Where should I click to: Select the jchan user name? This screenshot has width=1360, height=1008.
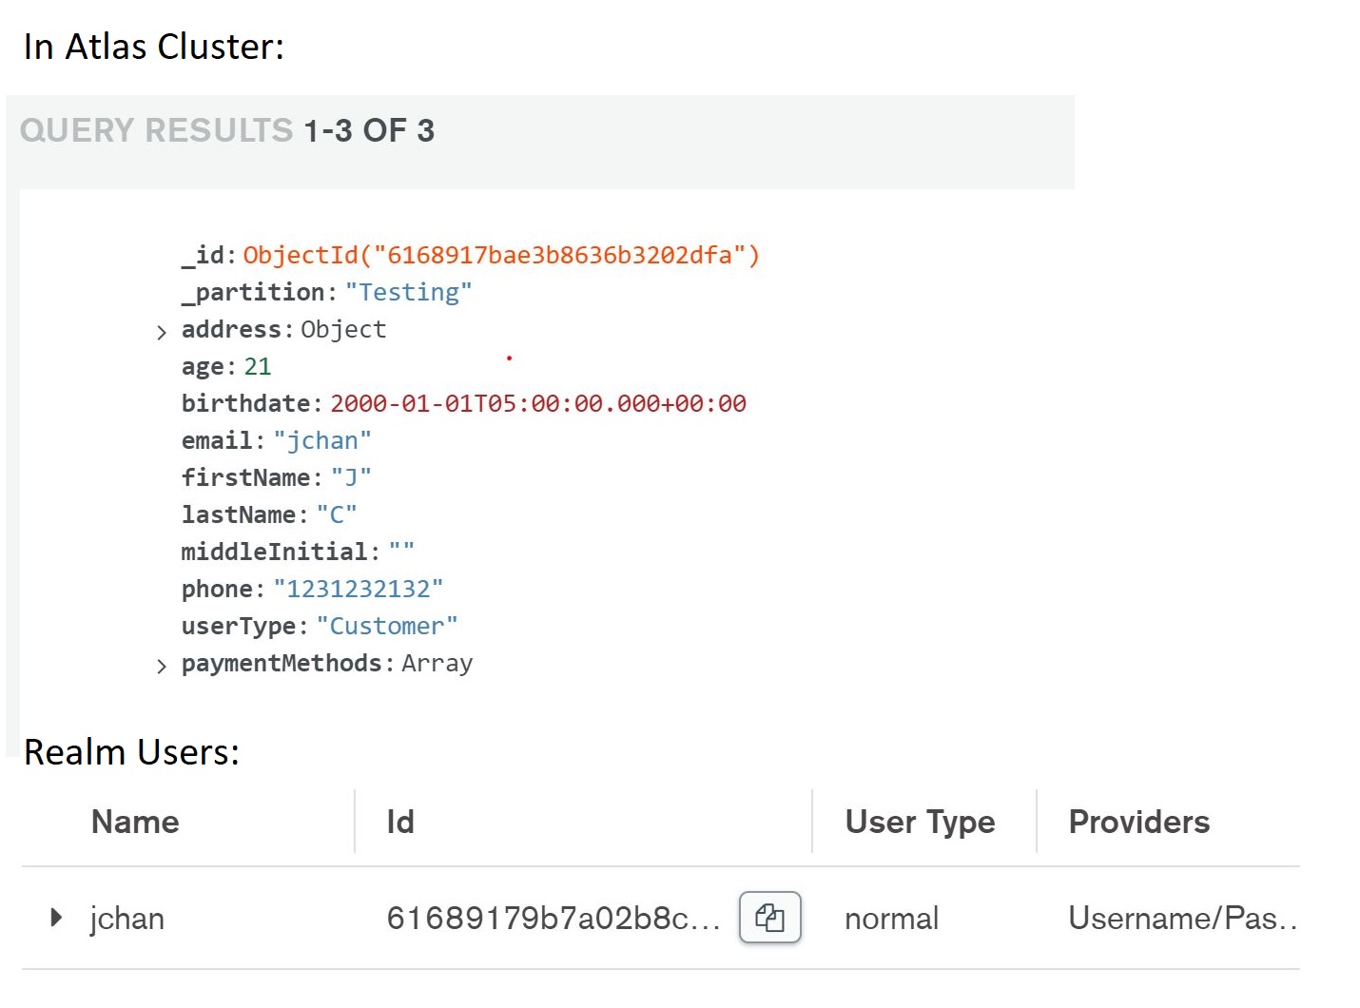click(126, 919)
